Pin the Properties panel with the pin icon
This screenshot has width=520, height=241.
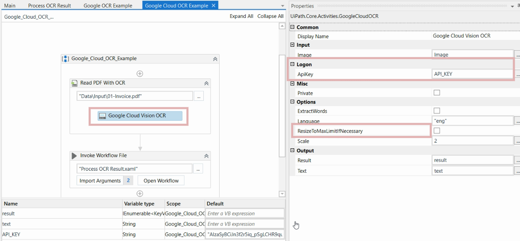pos(518,6)
